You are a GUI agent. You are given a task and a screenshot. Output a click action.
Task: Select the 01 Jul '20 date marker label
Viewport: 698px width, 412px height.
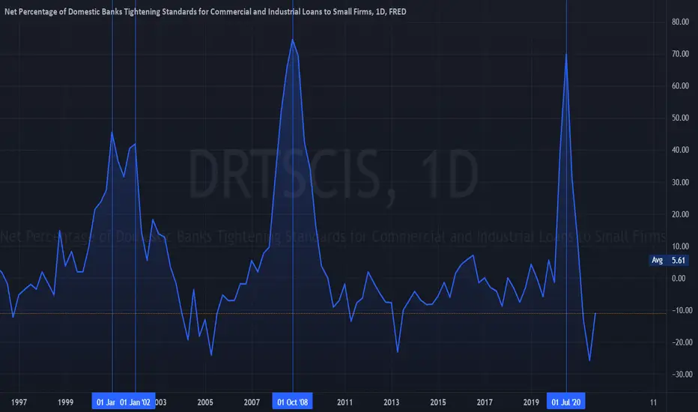click(565, 402)
